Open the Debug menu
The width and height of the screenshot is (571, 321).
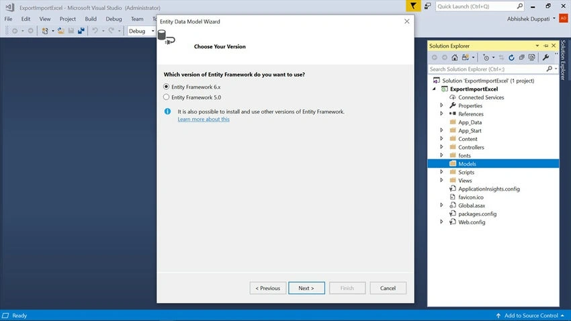pyautogui.click(x=114, y=19)
